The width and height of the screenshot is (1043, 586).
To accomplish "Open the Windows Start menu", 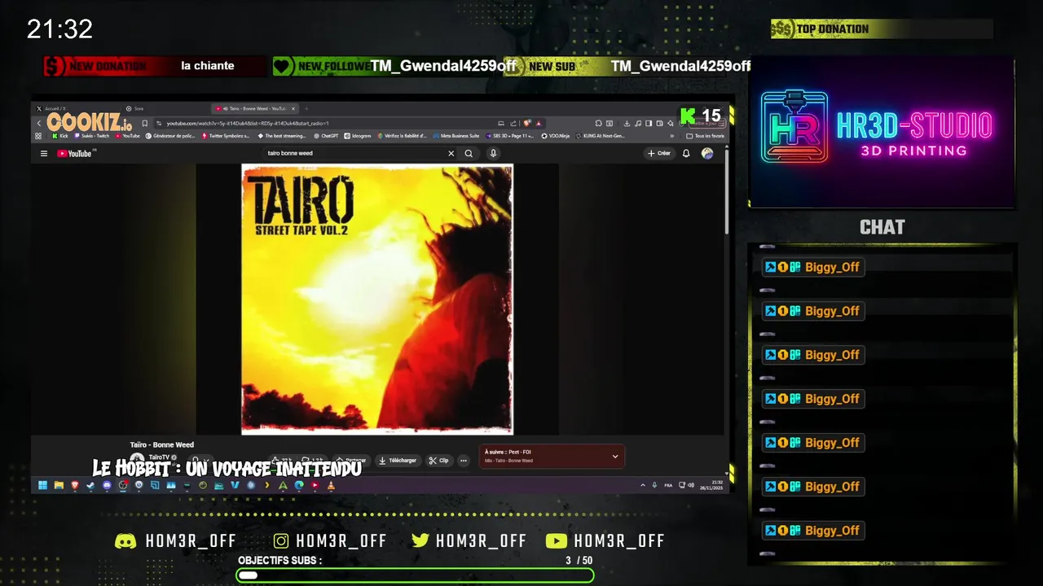I will coord(42,485).
